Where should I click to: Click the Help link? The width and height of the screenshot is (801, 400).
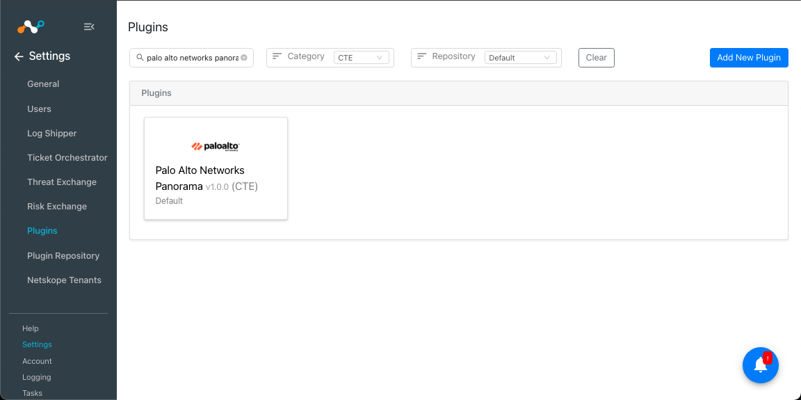31,328
